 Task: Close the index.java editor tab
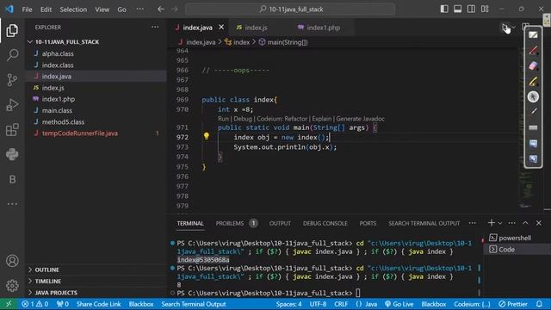pos(221,27)
